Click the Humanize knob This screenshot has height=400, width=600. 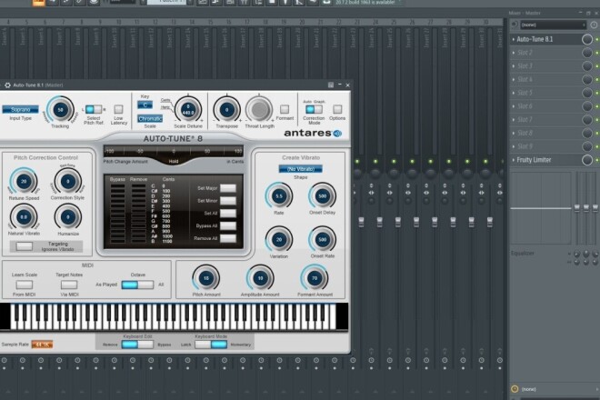68,217
